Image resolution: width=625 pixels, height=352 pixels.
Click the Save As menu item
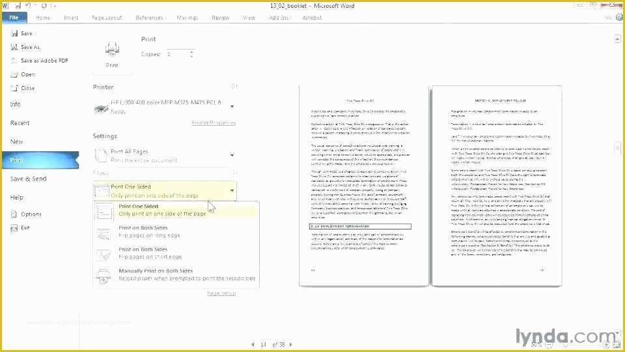coord(25,47)
